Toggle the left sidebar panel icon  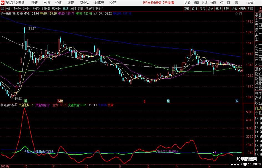2,9
